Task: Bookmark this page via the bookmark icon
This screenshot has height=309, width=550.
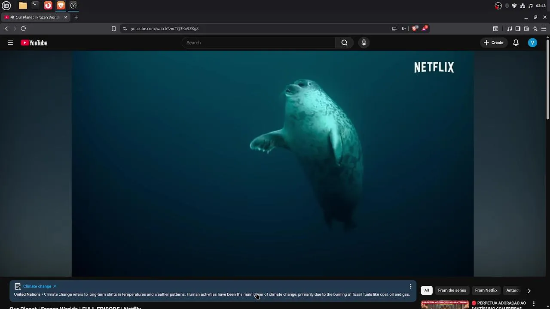Action: click(x=113, y=28)
